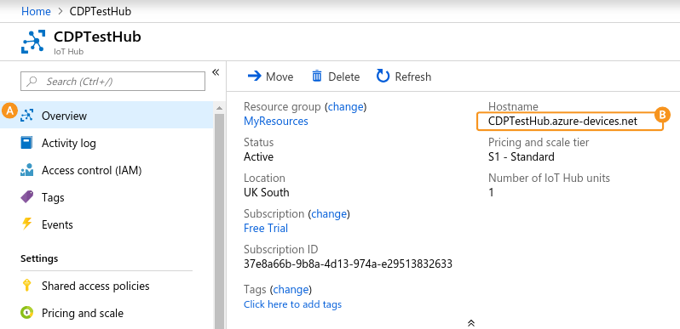
Task: Click the sidebar scrollbar up arrow
Action: 219,108
